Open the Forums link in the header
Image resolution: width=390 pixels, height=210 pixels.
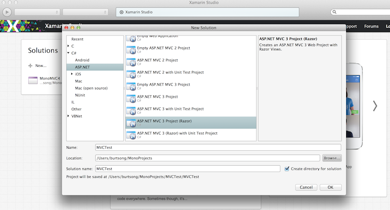[371, 26]
